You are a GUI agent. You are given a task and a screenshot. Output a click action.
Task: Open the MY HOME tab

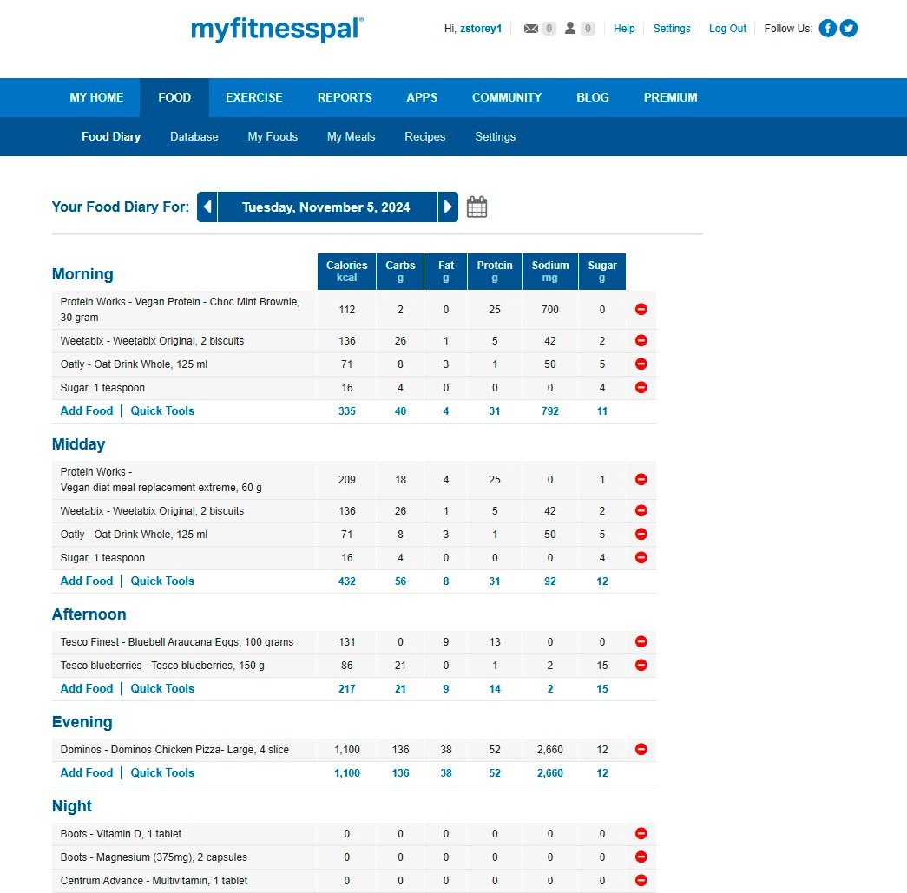coord(96,97)
